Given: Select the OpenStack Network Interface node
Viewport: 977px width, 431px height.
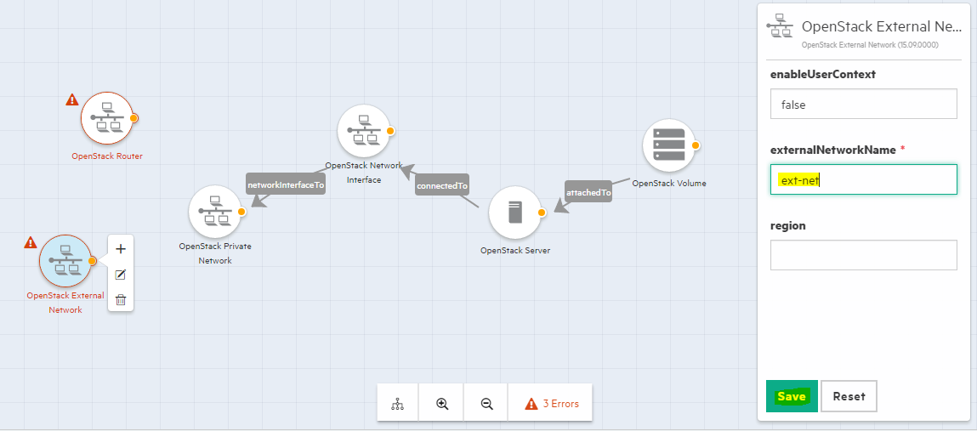Looking at the screenshot, I should point(363,131).
